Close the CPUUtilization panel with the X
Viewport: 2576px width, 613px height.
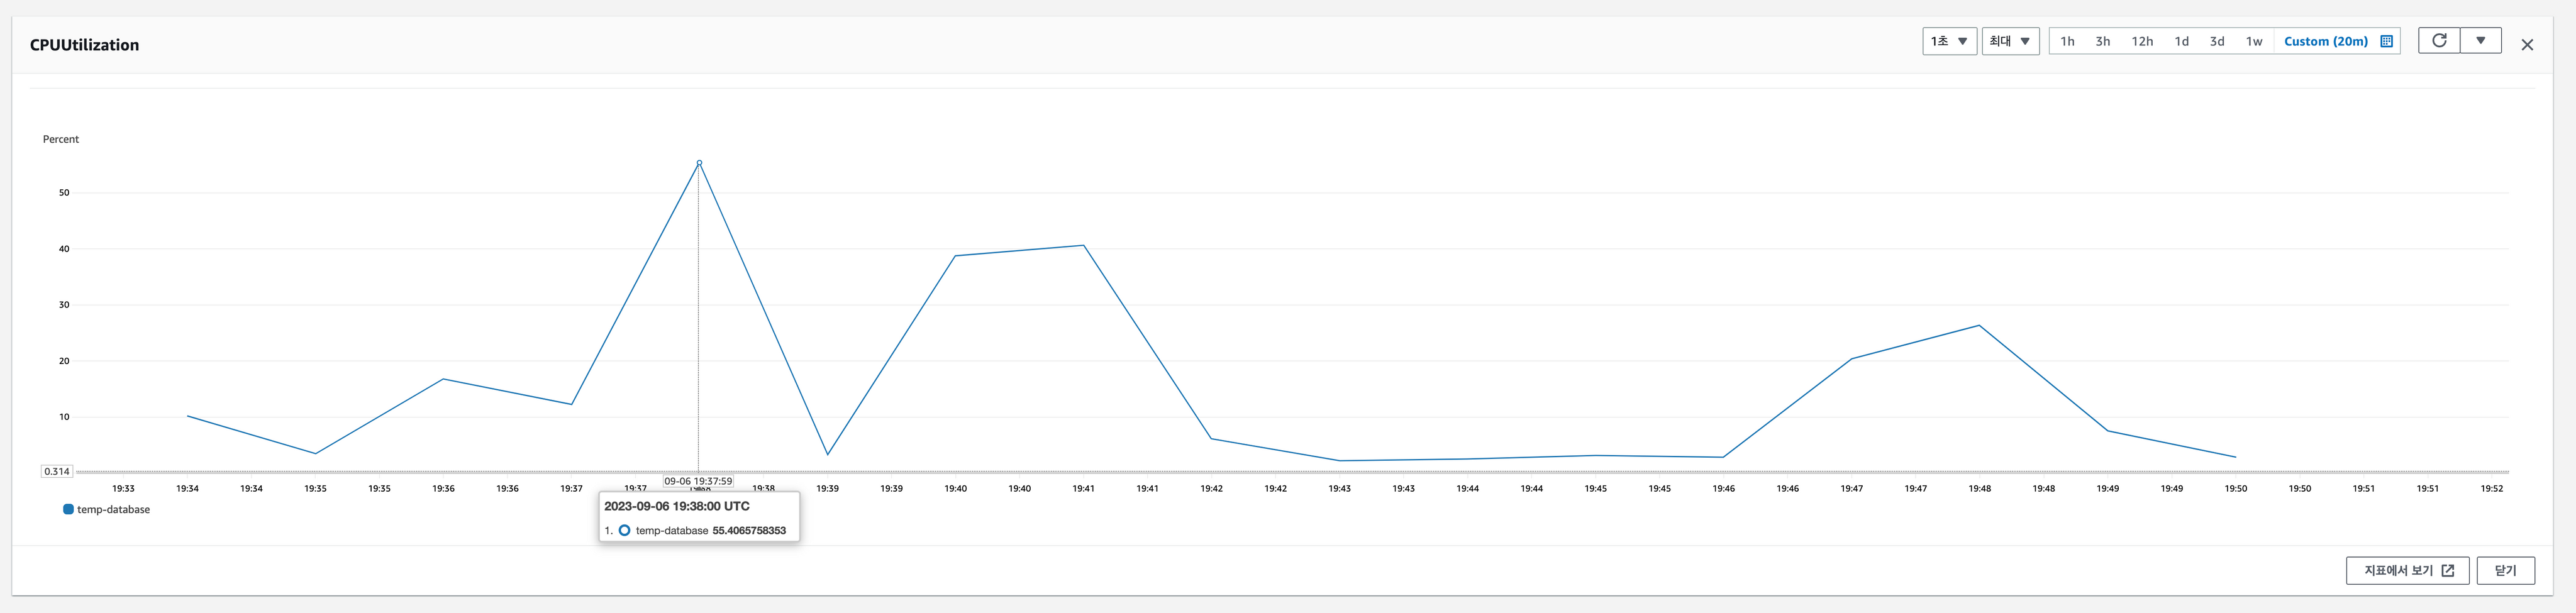click(2527, 45)
